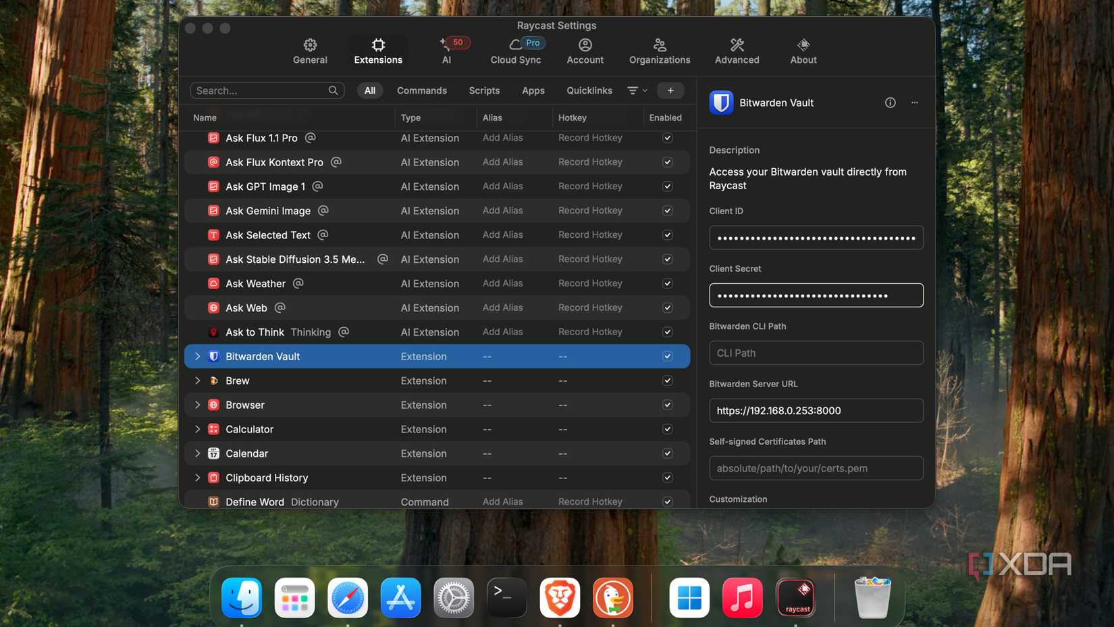
Task: Expand the Calendar extension row
Action: pyautogui.click(x=197, y=453)
